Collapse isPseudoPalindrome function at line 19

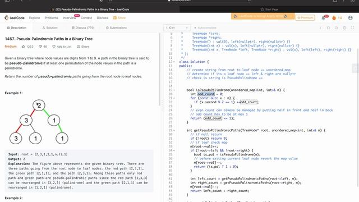click(x=174, y=90)
